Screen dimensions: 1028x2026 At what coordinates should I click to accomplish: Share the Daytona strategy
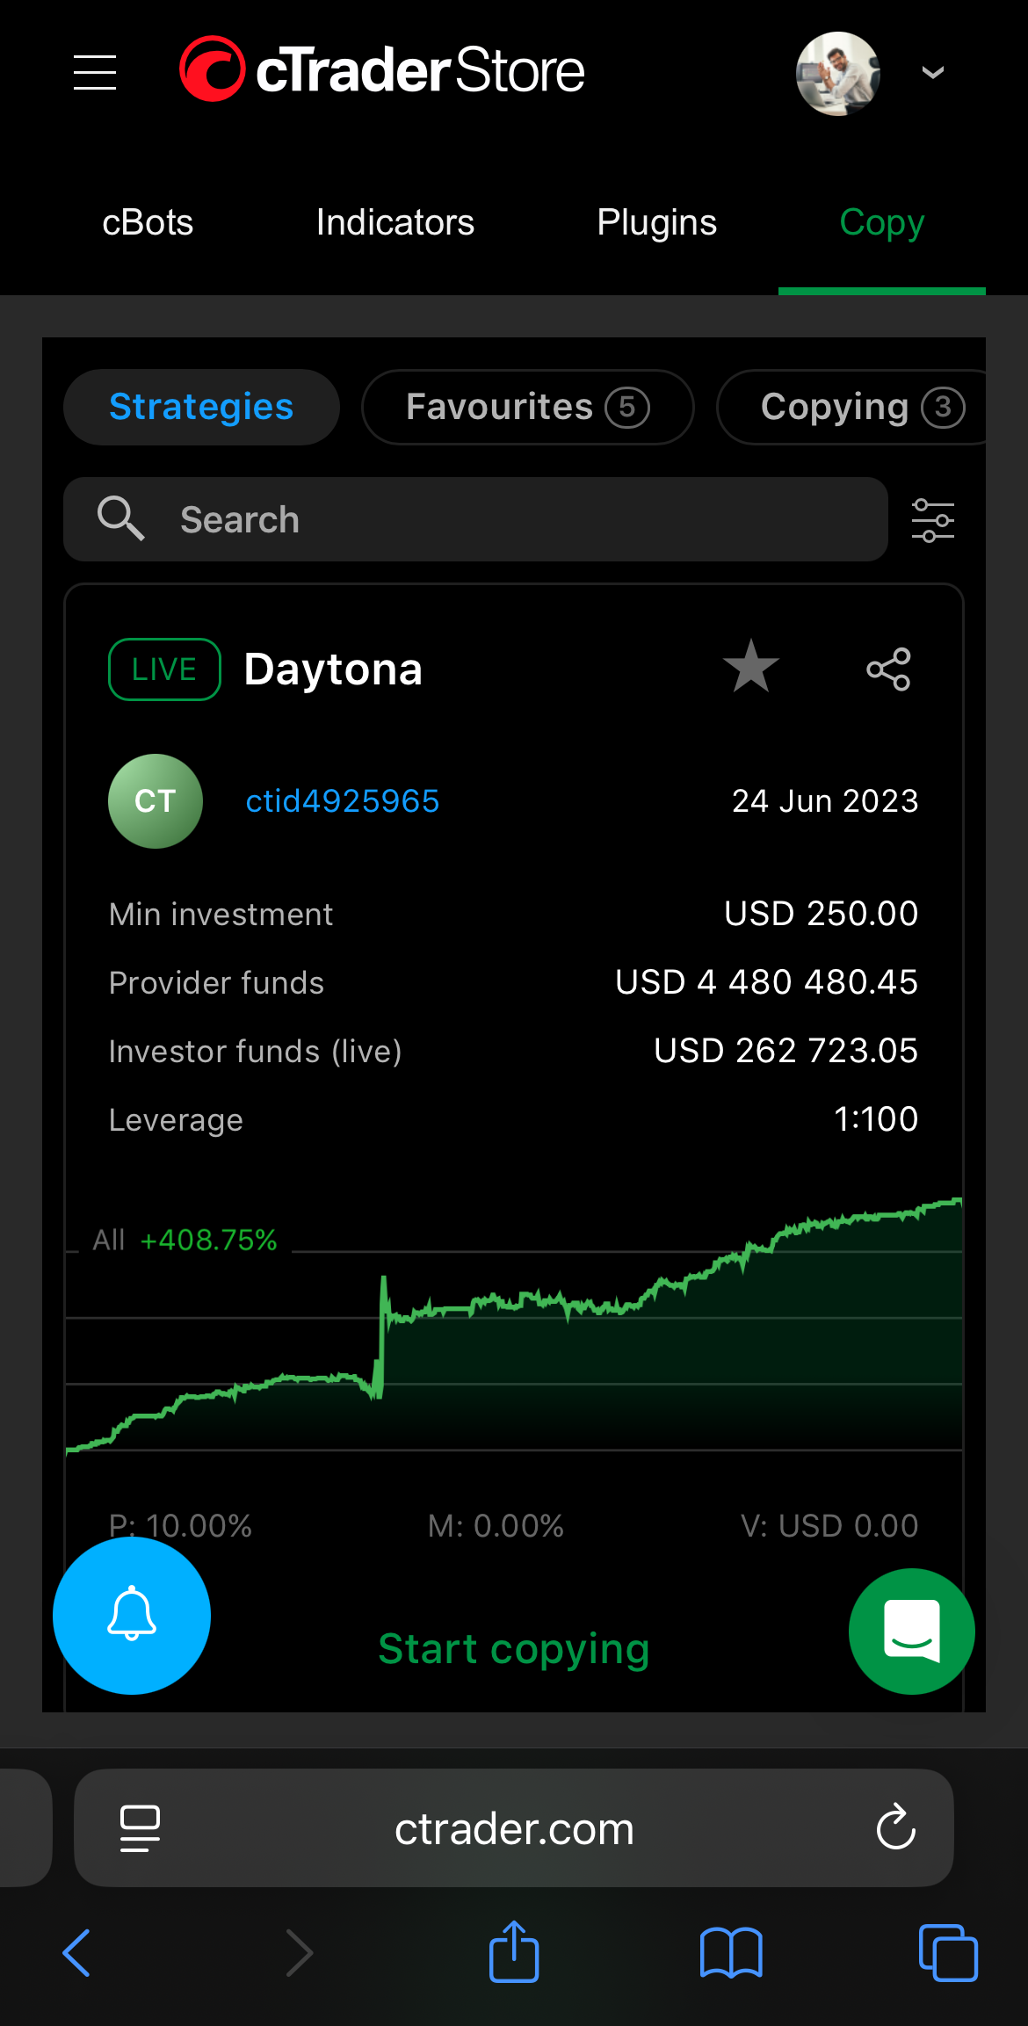tap(888, 669)
